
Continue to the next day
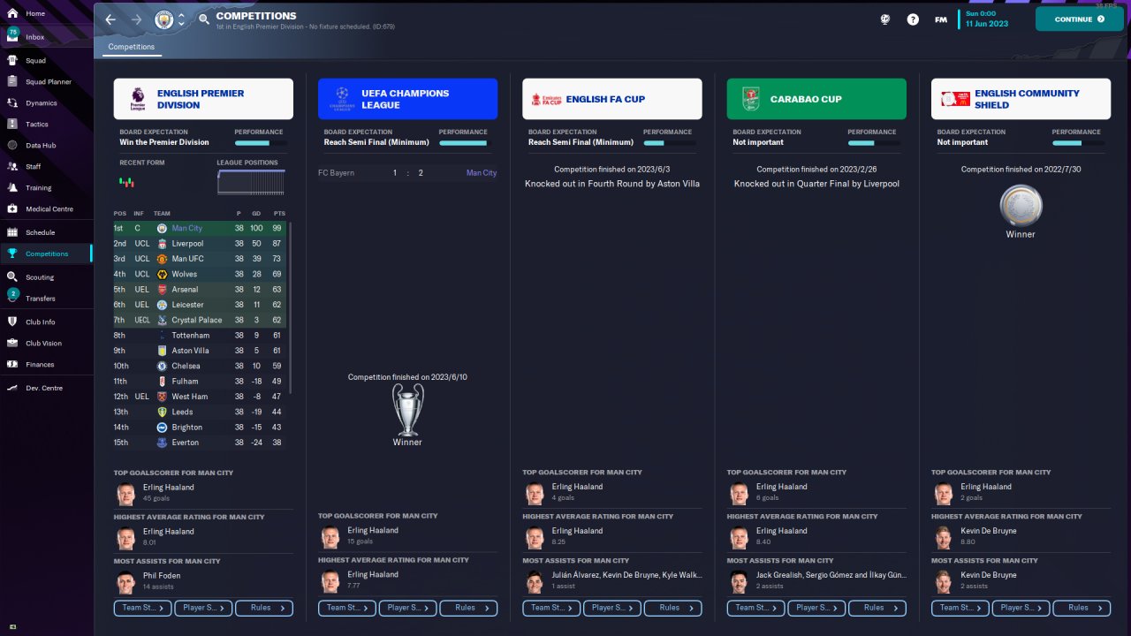tap(1079, 19)
